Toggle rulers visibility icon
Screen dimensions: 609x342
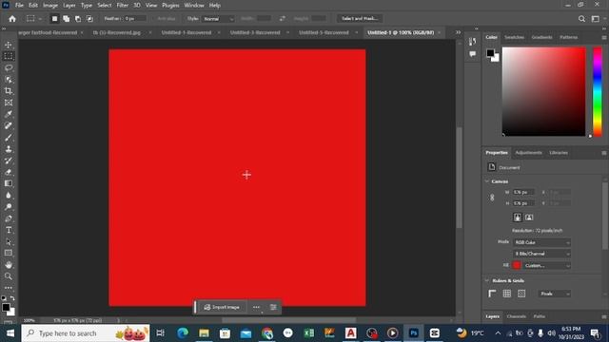(492, 294)
